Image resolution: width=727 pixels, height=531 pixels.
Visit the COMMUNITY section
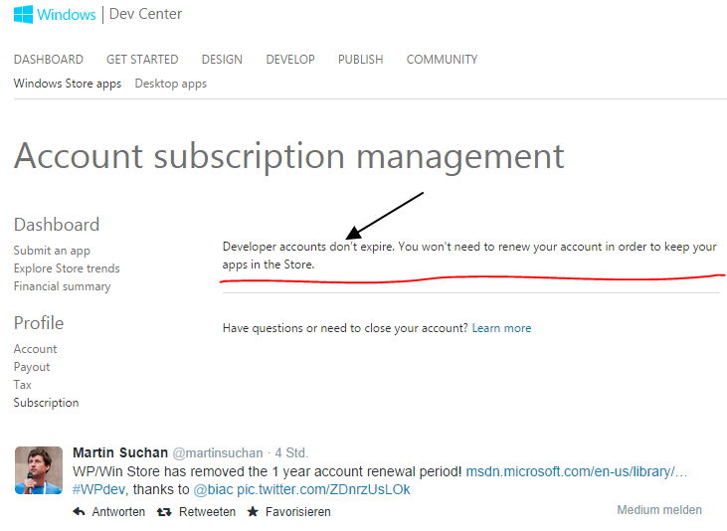(x=442, y=60)
